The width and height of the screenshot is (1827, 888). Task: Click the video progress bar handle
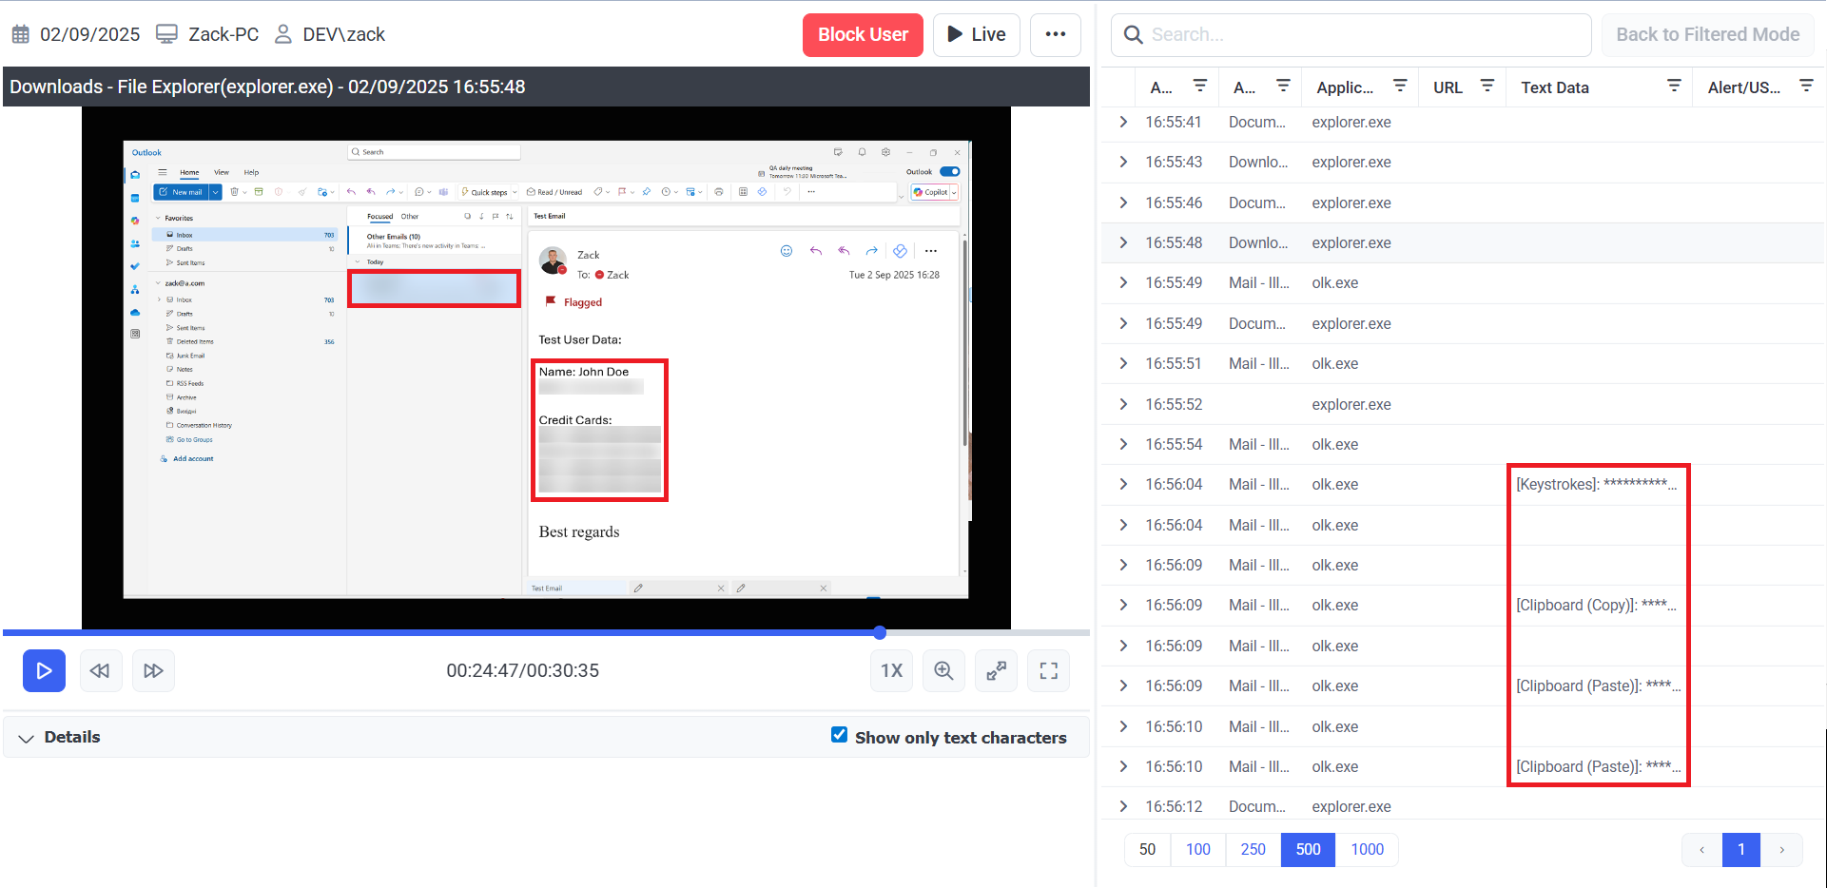(880, 633)
